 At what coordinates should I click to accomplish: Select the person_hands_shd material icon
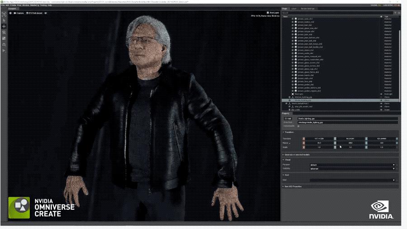[296, 75]
